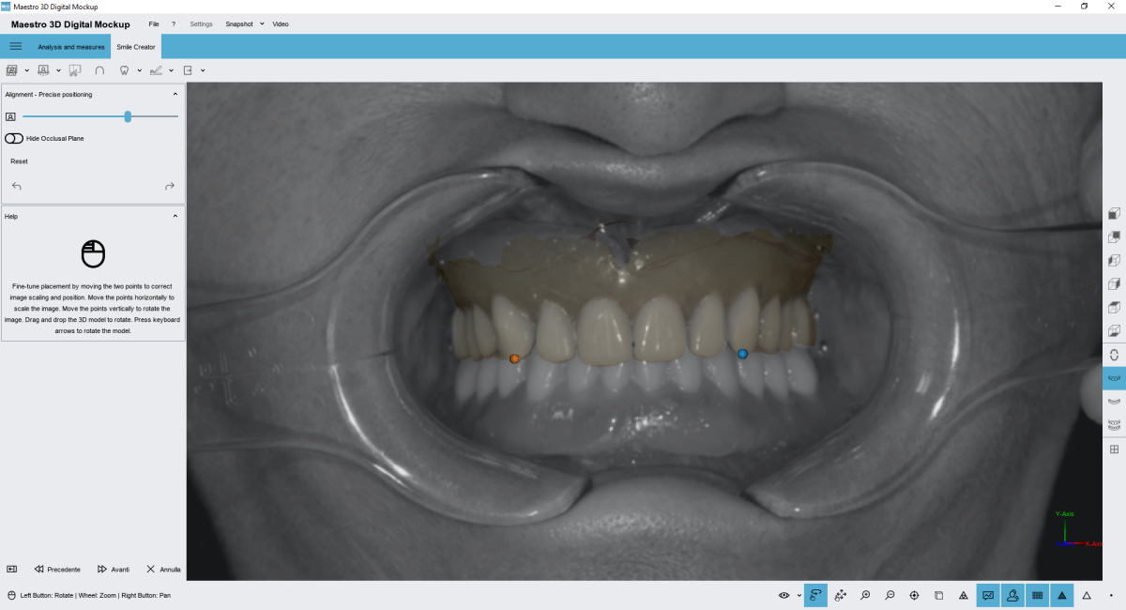This screenshot has width=1126, height=610.
Task: Click the face photo toolbar icon
Action: coord(43,70)
